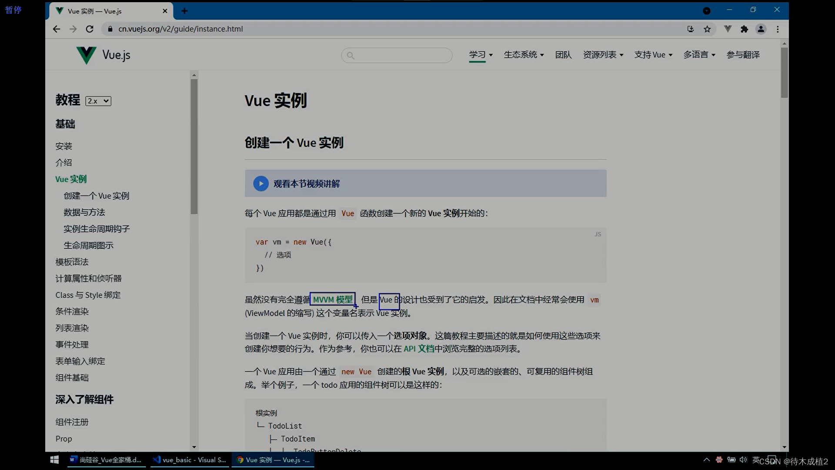Image resolution: width=835 pixels, height=470 pixels.
Task: Open 计算属性和侦听器 in sidebar
Action: click(88, 279)
